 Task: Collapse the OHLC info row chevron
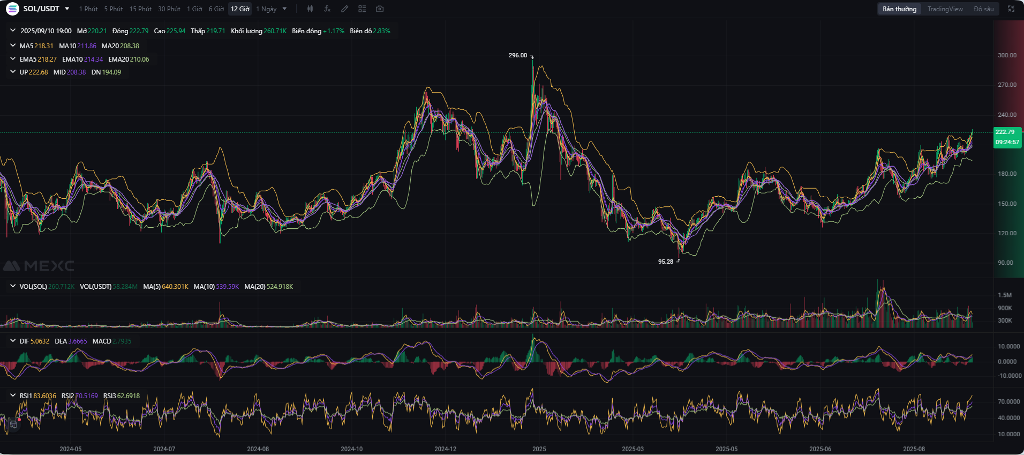click(x=13, y=31)
